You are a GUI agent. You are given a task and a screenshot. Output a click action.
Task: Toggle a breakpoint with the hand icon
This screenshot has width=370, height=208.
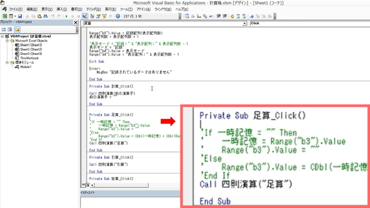232,16
